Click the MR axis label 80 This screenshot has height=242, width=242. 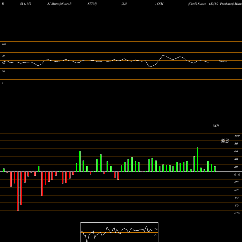[236, 144]
